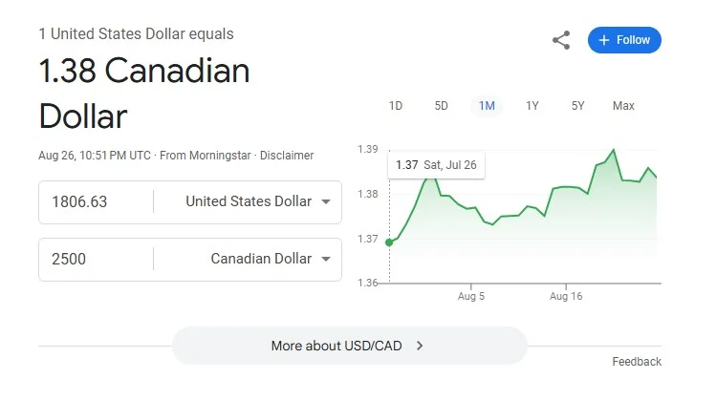Open More about USD/CAD

point(349,346)
